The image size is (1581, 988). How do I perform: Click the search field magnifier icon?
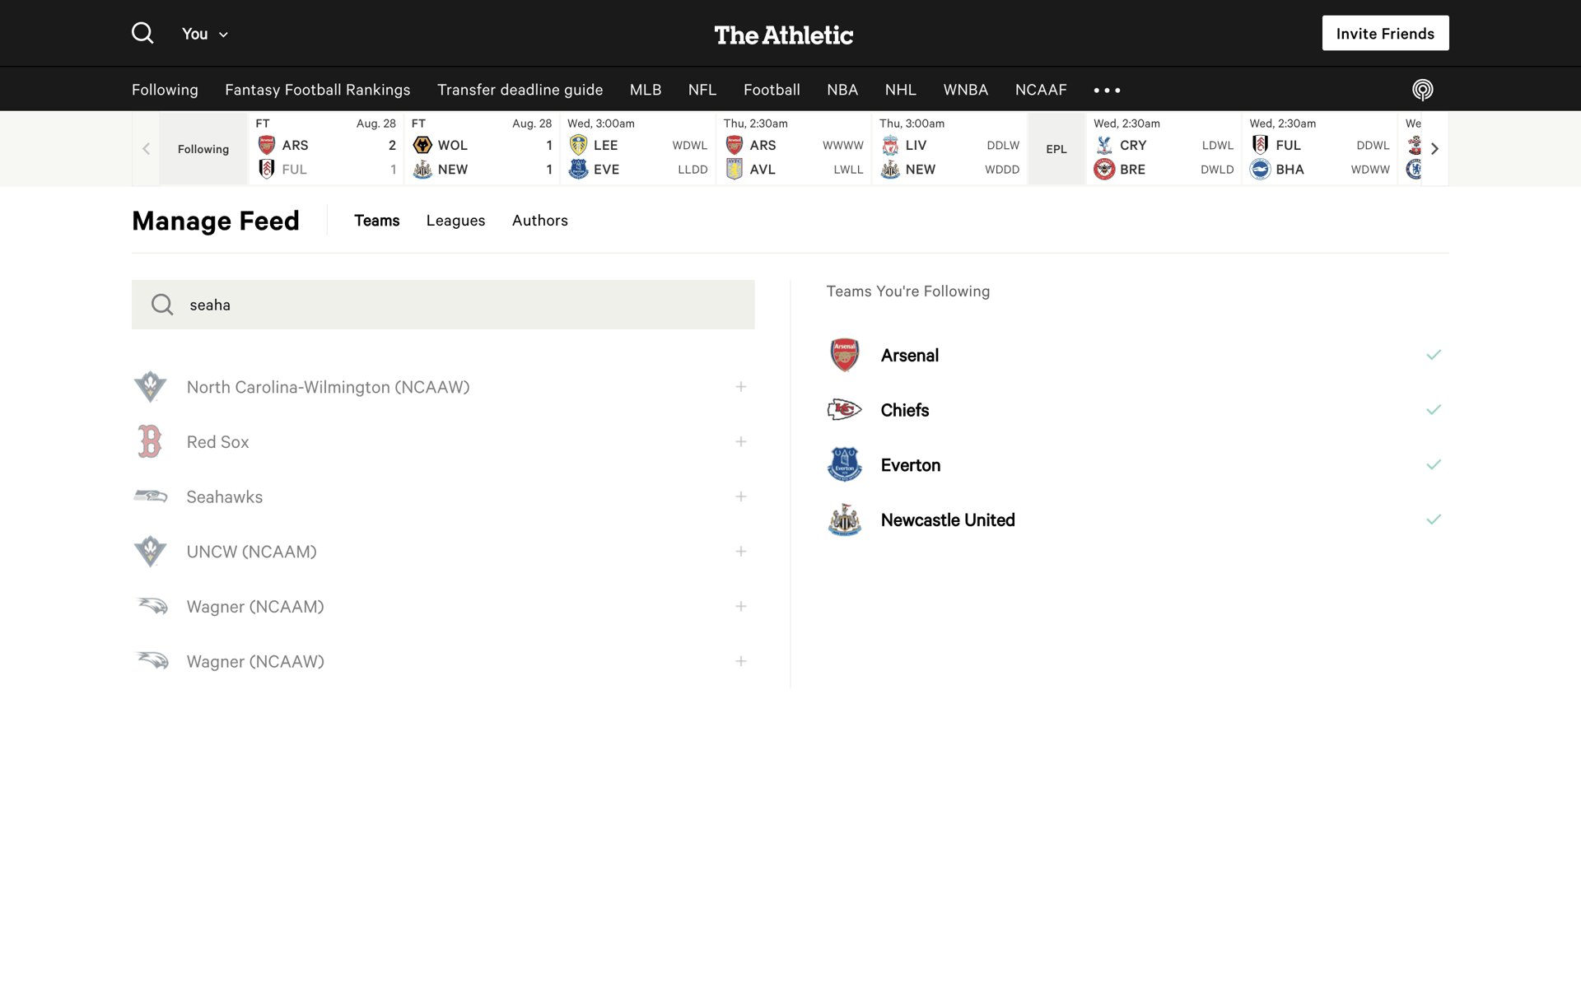162,305
